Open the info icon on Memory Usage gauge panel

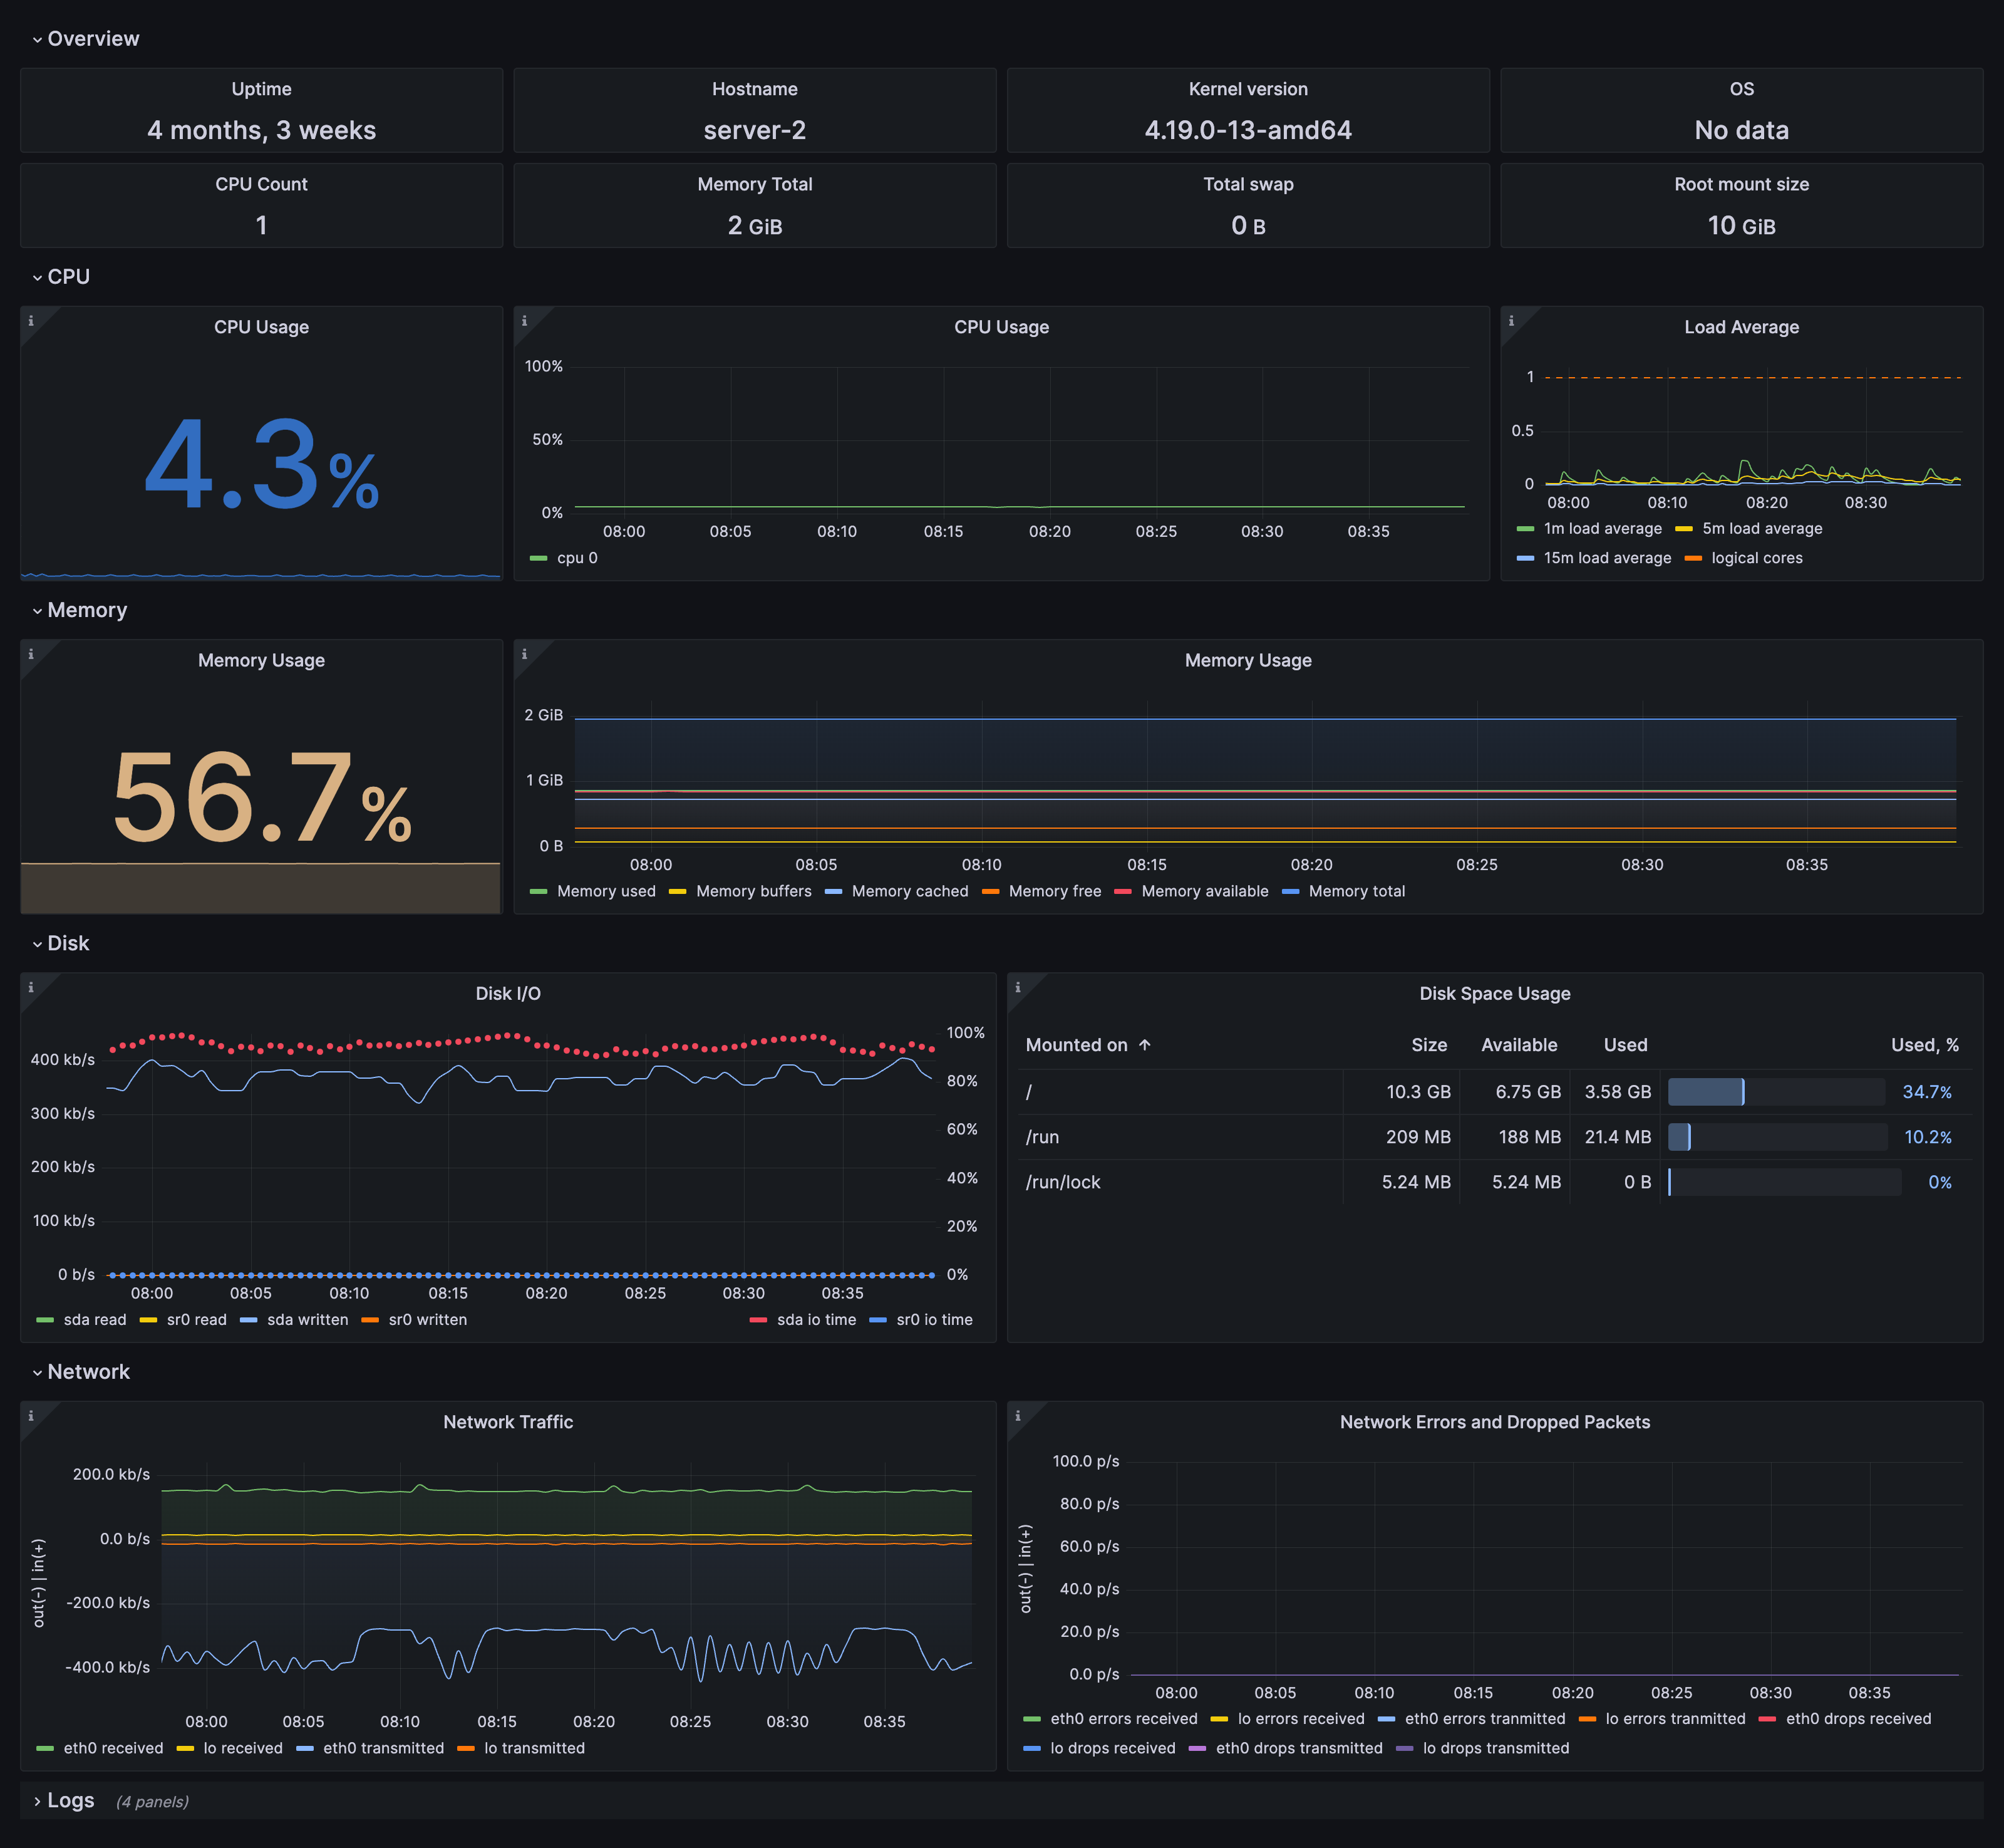coord(31,653)
